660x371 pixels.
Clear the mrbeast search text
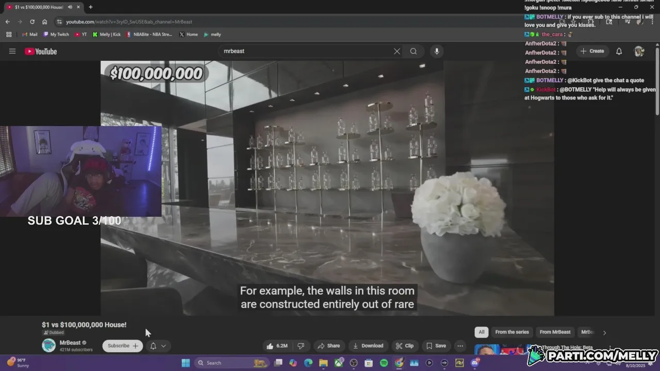tap(397, 51)
